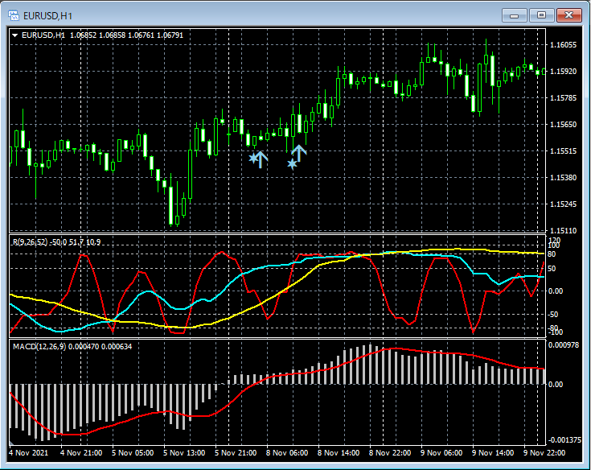Click the 5 Nov 05:00 time label

[133, 452]
